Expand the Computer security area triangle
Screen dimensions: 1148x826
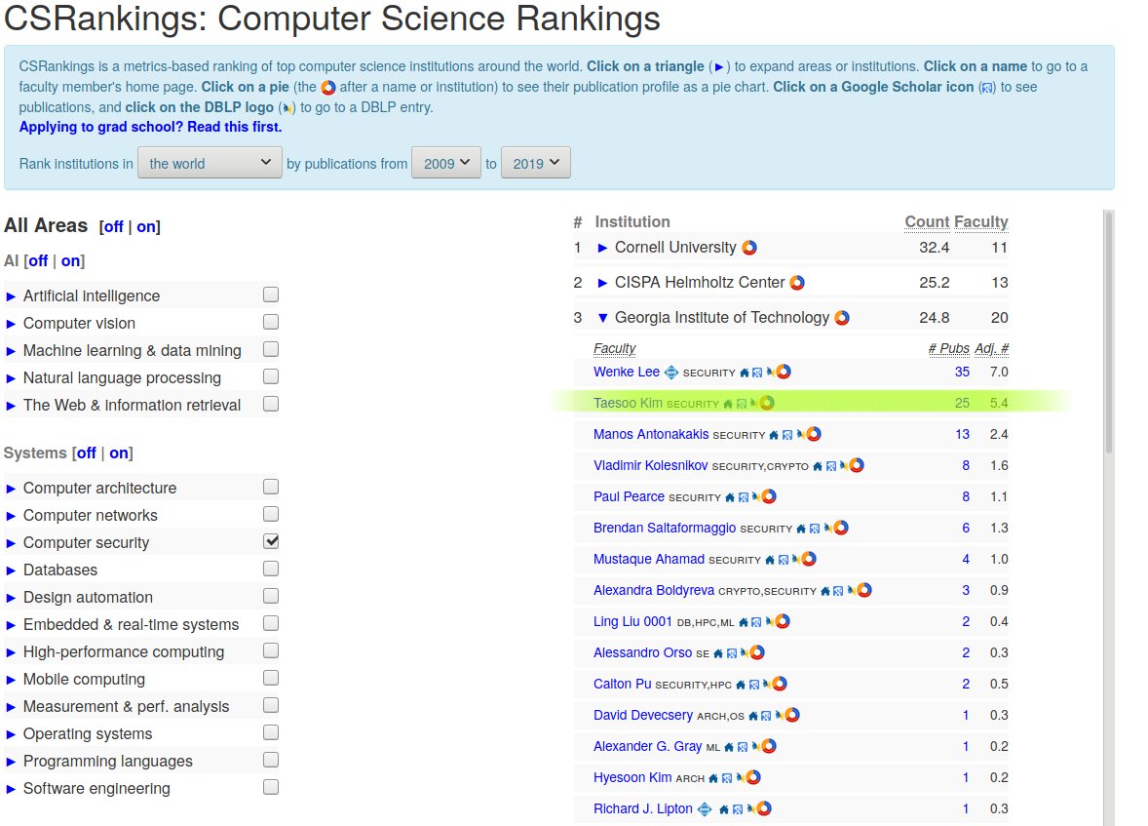(11, 544)
